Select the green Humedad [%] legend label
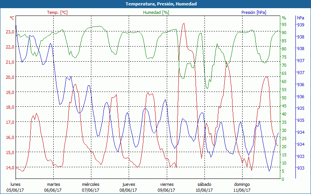The image size is (311, 194). point(156,12)
